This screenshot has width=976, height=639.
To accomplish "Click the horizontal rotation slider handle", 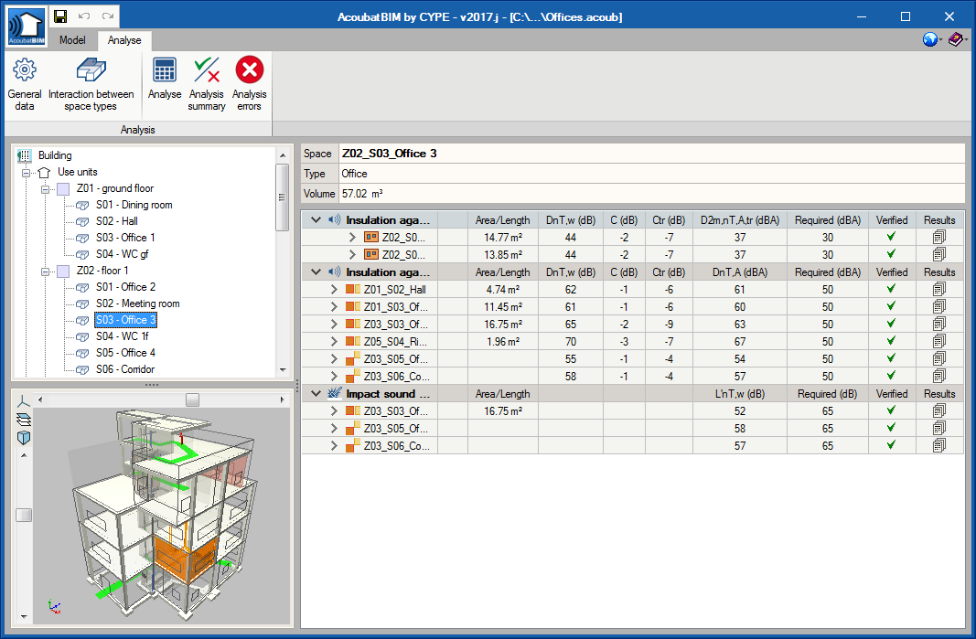I will click(x=192, y=399).
